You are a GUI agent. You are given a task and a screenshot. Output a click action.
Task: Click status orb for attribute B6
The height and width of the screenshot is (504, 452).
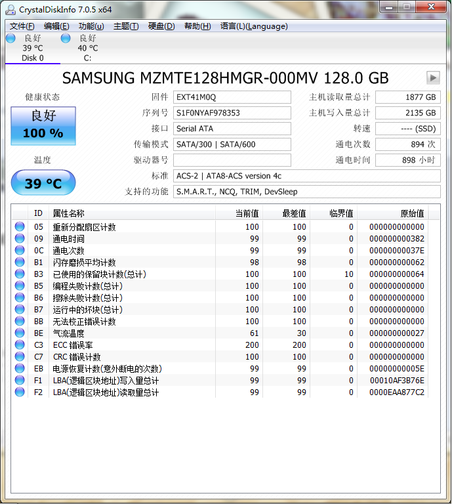(x=20, y=297)
